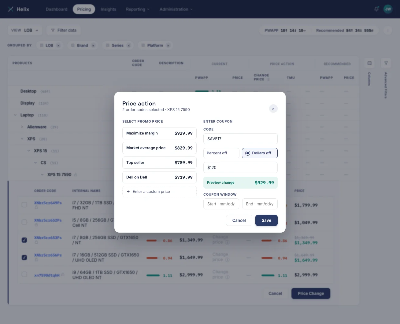Remove the Series grouping chip
Viewport: 400px width, 324px height.
coord(129,45)
